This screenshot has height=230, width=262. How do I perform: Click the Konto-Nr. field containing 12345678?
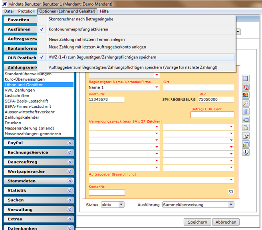pos(106,99)
